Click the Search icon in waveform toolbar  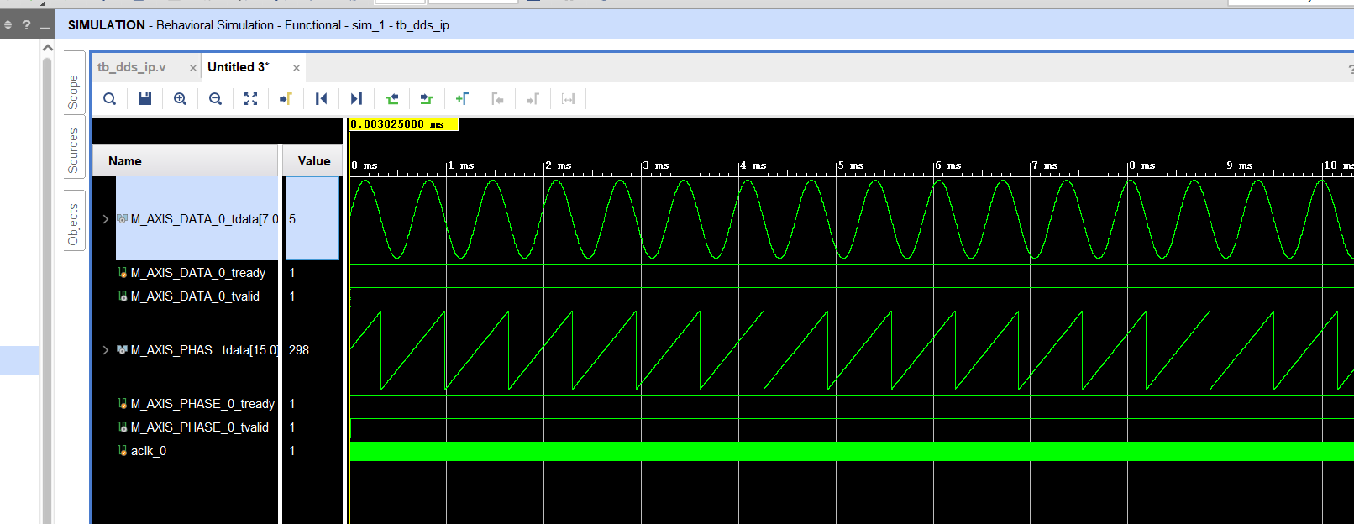110,99
